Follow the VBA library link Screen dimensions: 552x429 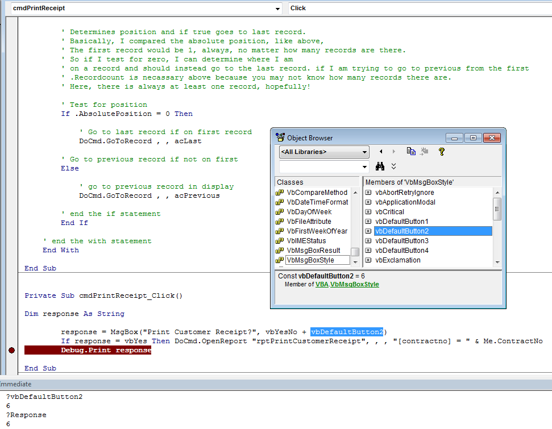(322, 284)
